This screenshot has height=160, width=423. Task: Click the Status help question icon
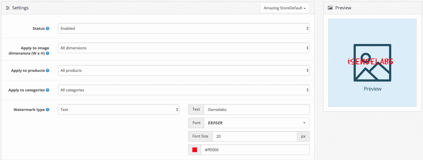click(48, 29)
